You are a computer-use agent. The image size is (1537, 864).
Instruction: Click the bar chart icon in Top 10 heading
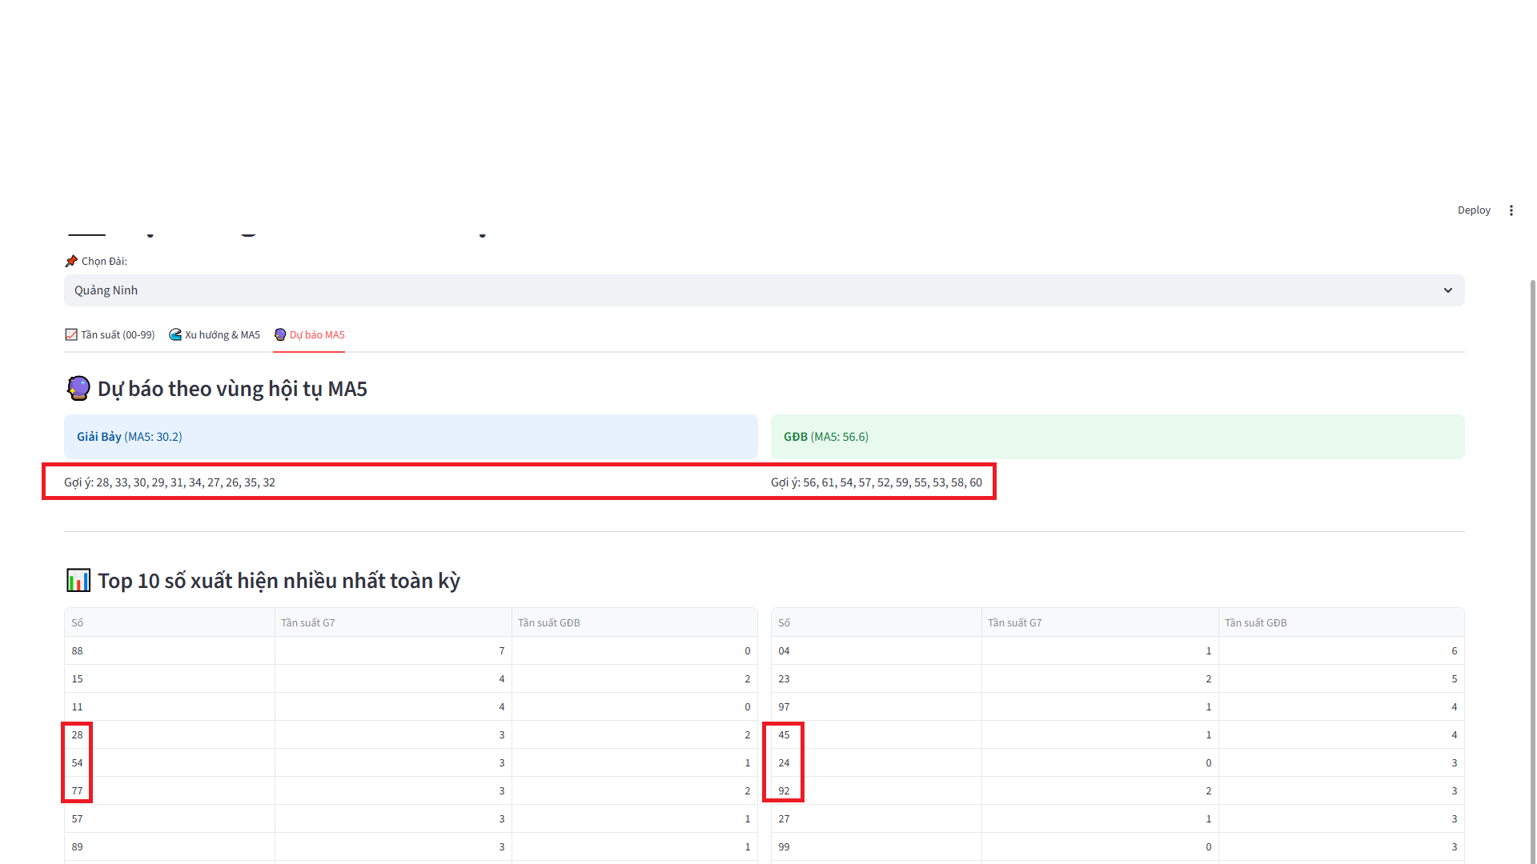(78, 580)
